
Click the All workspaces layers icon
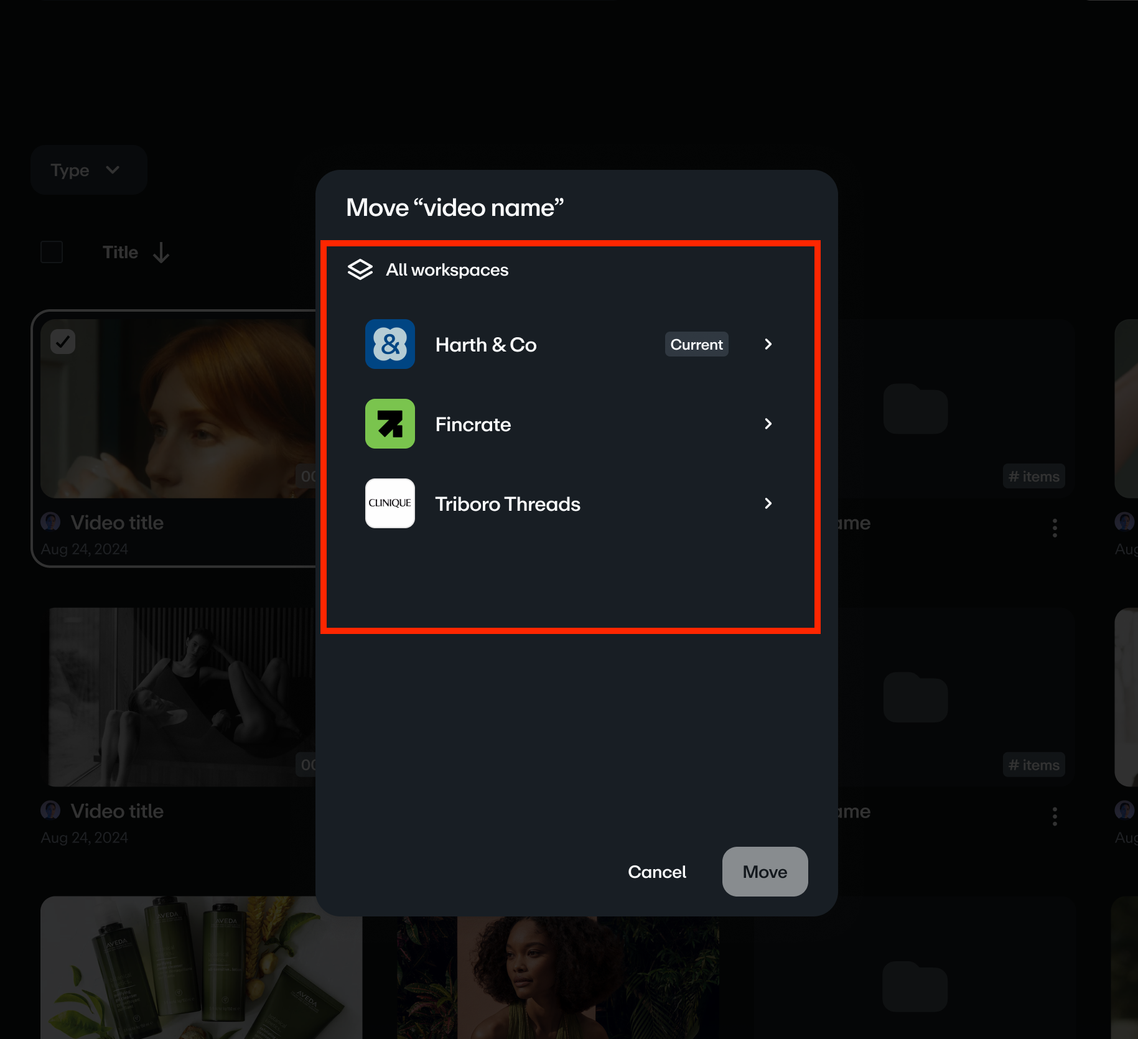(360, 270)
